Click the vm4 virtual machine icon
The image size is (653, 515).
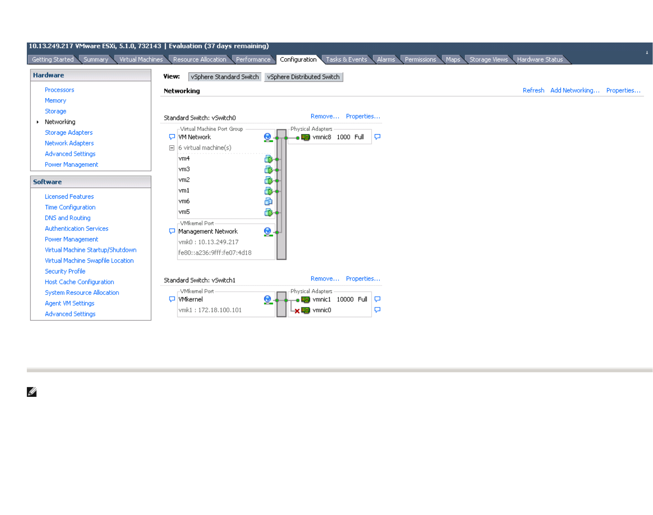[x=268, y=159]
